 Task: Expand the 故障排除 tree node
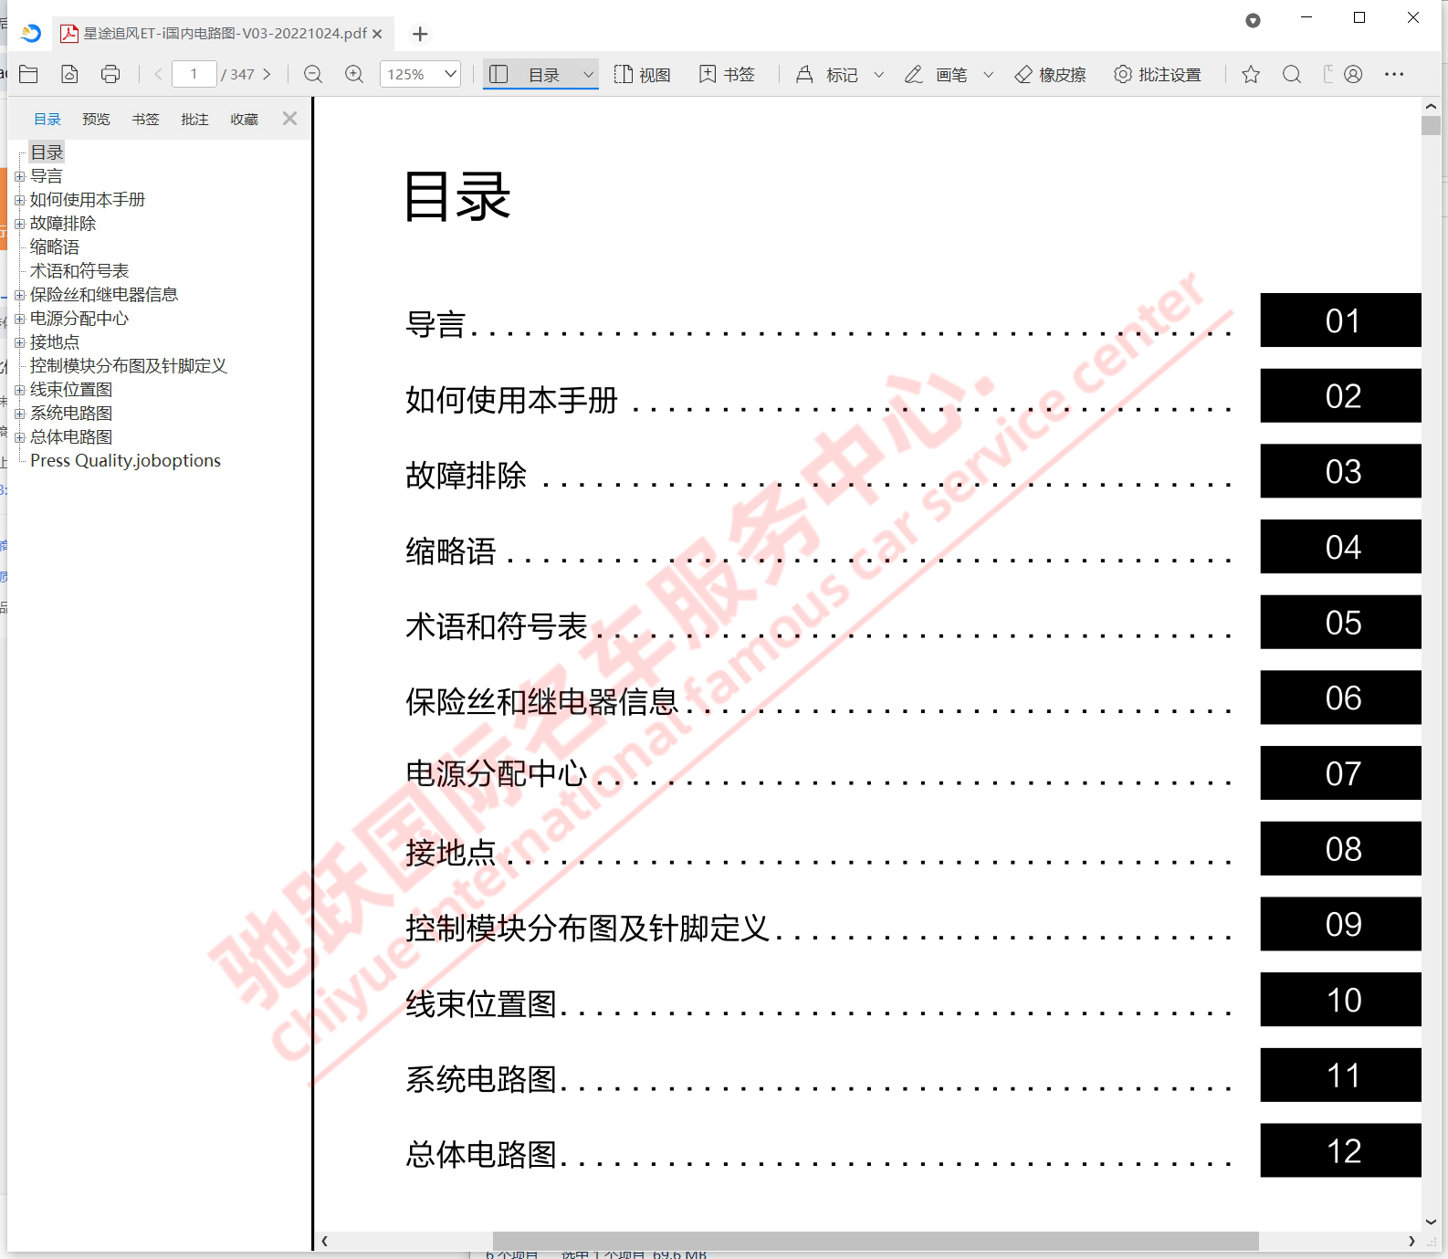19,224
